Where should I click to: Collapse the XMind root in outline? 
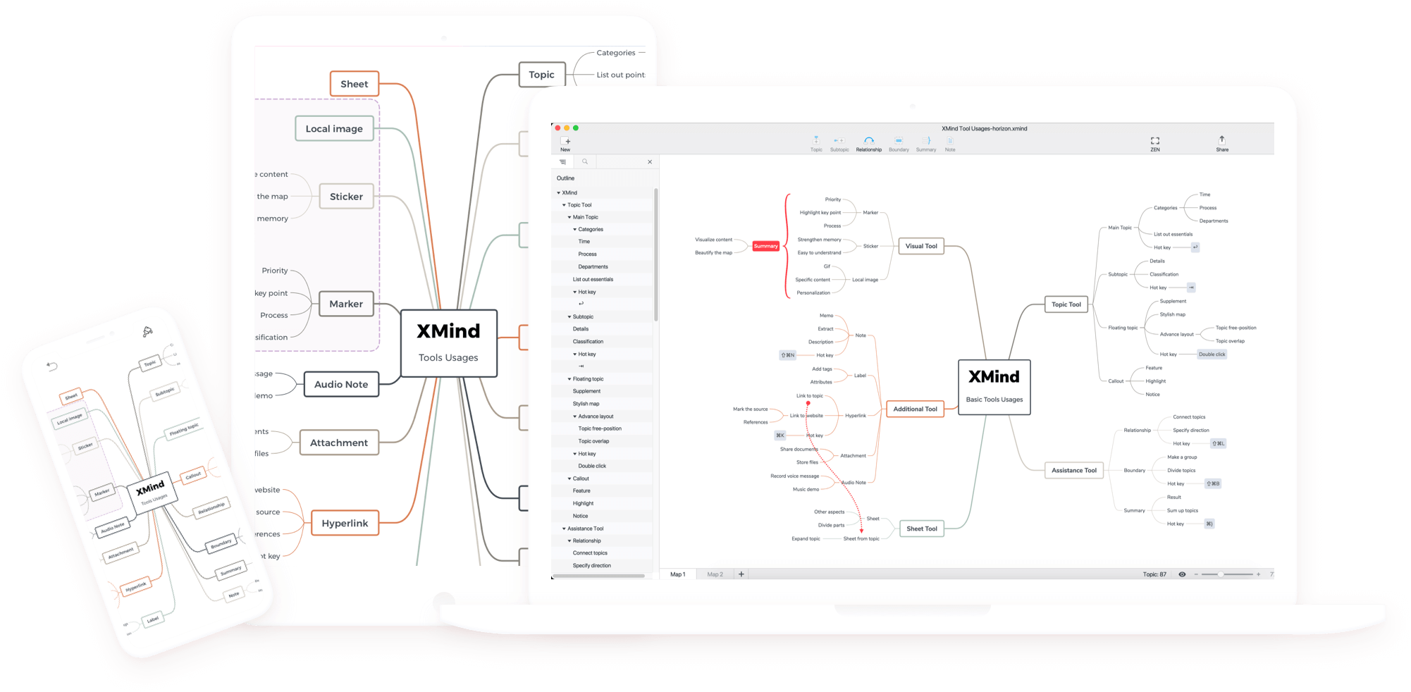(559, 192)
